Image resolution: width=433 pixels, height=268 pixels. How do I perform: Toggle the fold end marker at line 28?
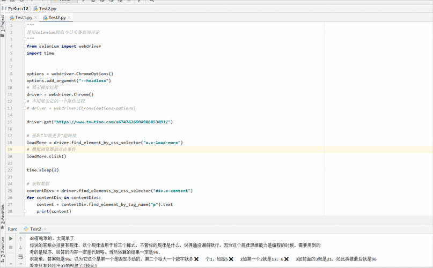(x=25, y=211)
